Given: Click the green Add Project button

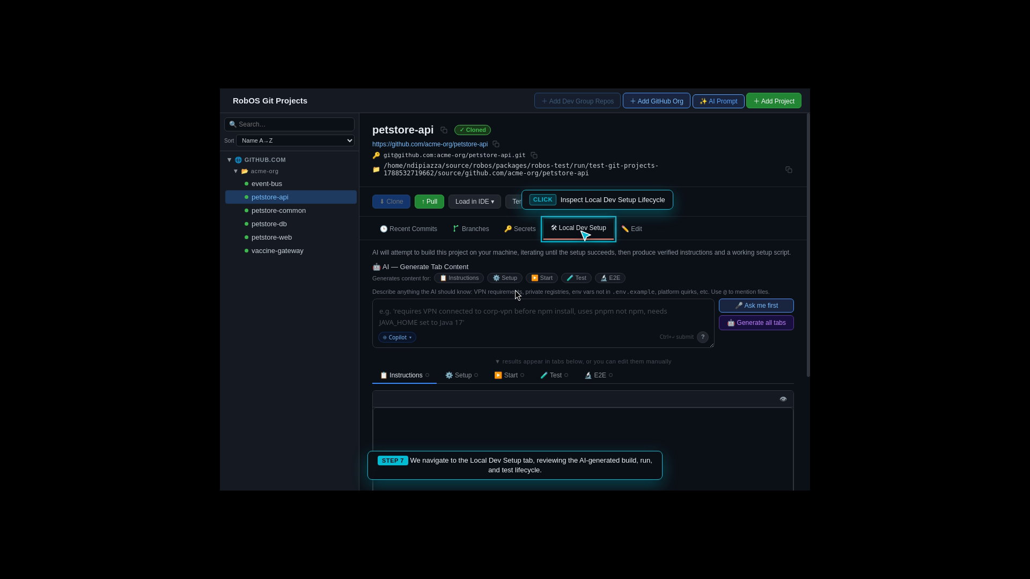Looking at the screenshot, I should [774, 101].
